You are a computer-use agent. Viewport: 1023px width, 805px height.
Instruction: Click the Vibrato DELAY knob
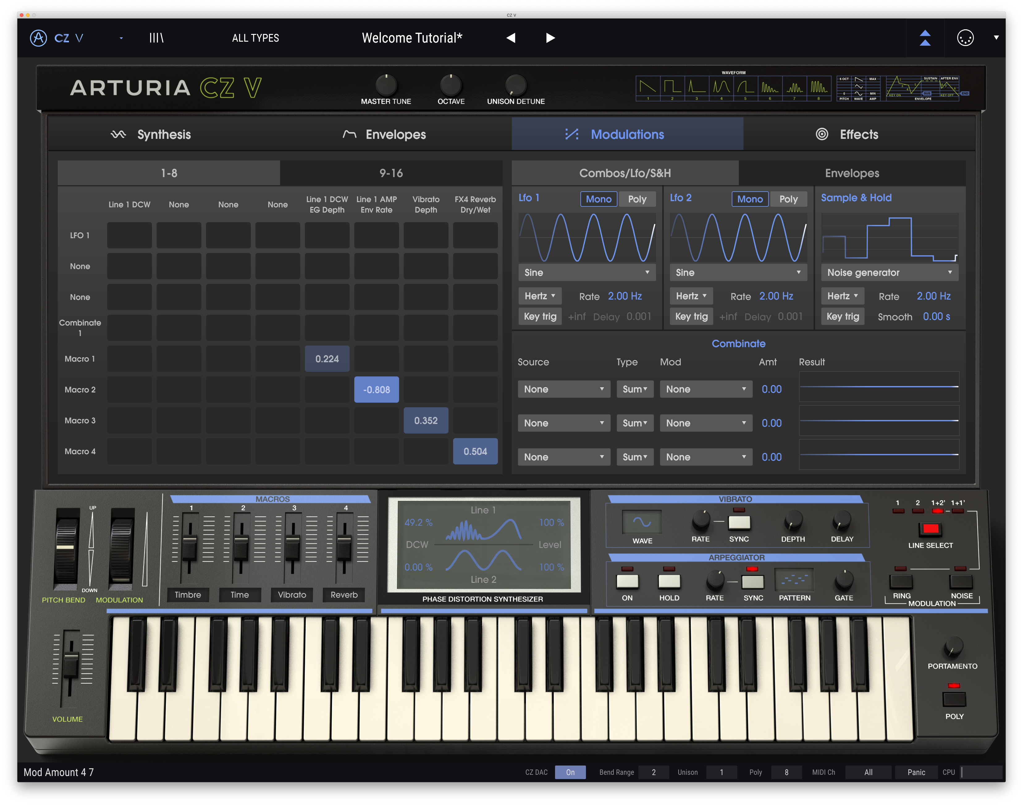[x=841, y=520]
